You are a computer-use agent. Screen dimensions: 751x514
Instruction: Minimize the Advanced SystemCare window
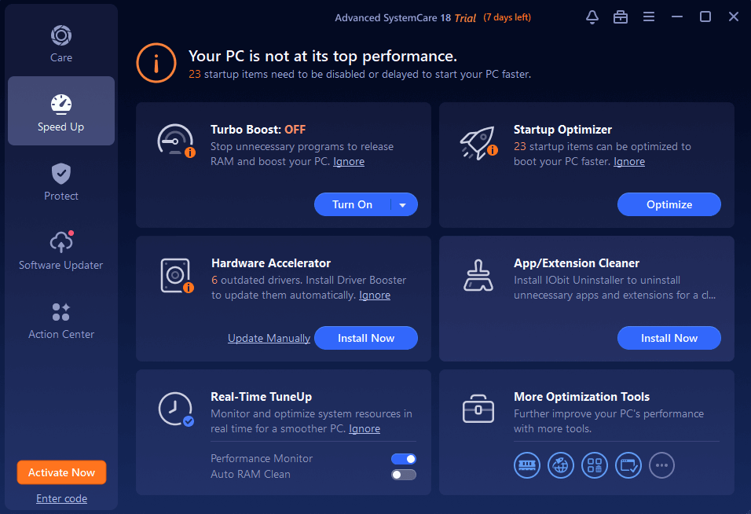676,17
